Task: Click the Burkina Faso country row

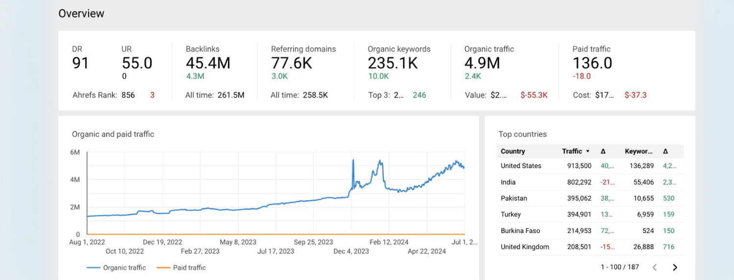Action: click(x=521, y=231)
